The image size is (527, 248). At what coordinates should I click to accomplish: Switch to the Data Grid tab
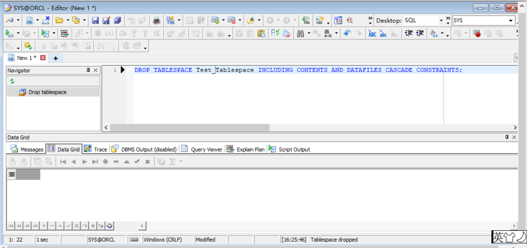click(x=64, y=149)
